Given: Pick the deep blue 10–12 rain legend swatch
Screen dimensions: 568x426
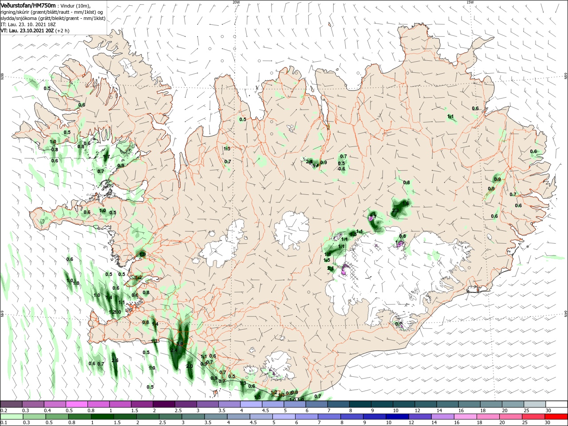Looking at the screenshot, I should 397,417.
